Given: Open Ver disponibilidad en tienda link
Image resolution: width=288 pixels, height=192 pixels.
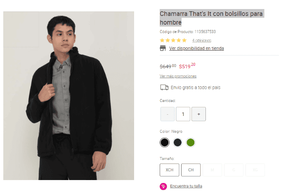Looking at the screenshot, I should [196, 49].
